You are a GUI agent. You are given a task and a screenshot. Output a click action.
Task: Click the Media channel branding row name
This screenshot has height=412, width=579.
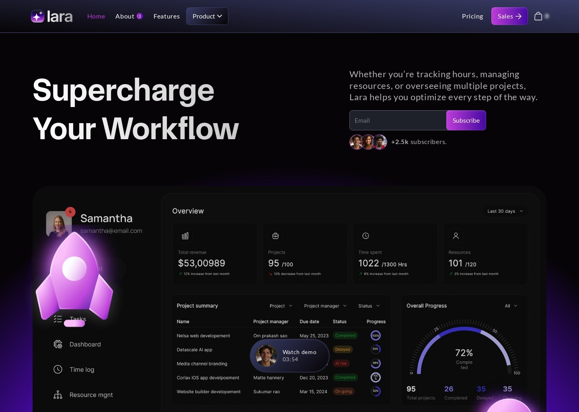point(202,364)
